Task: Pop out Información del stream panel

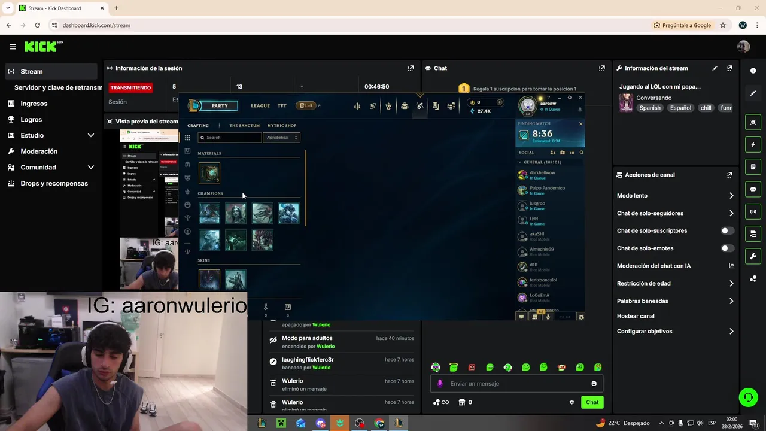Action: tap(729, 68)
